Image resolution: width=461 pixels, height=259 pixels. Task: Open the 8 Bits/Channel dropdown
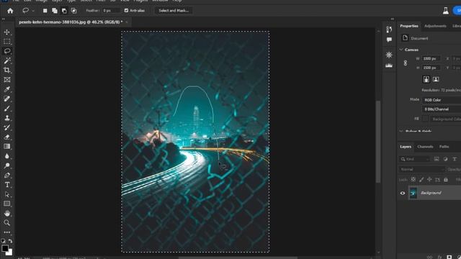click(442, 109)
